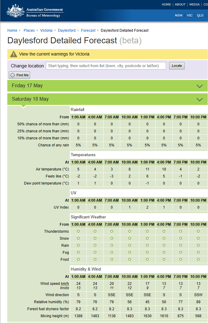Click the frost indicator circle for 10:00 PM

point(198,259)
